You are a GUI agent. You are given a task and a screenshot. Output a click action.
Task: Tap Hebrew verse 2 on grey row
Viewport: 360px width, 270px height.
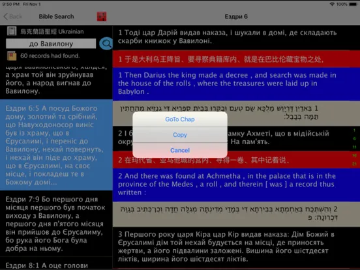pyautogui.click(x=236, y=214)
